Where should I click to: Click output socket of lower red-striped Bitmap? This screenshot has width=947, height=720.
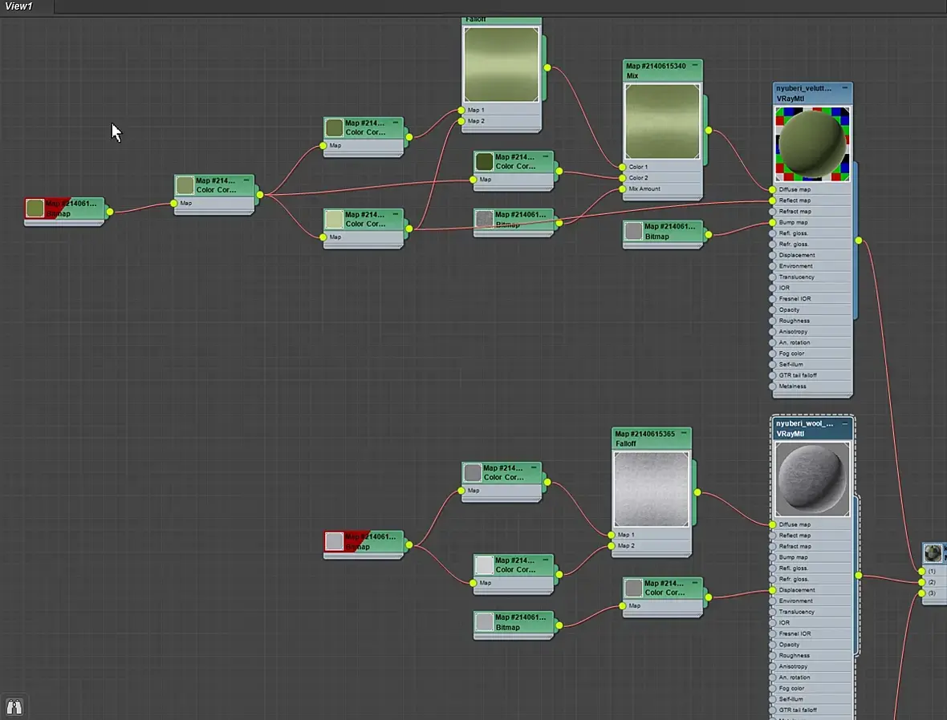[x=408, y=545]
